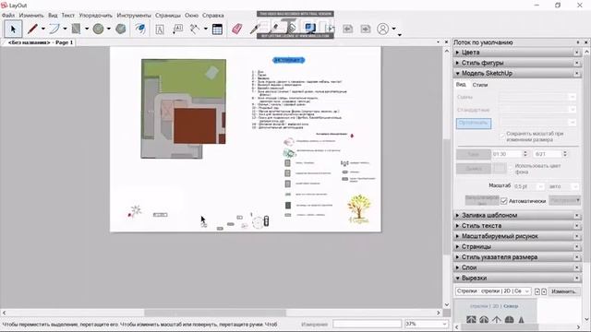The height and width of the screenshot is (332, 591).
Task: Insert a table with Table tool
Action: 218,29
